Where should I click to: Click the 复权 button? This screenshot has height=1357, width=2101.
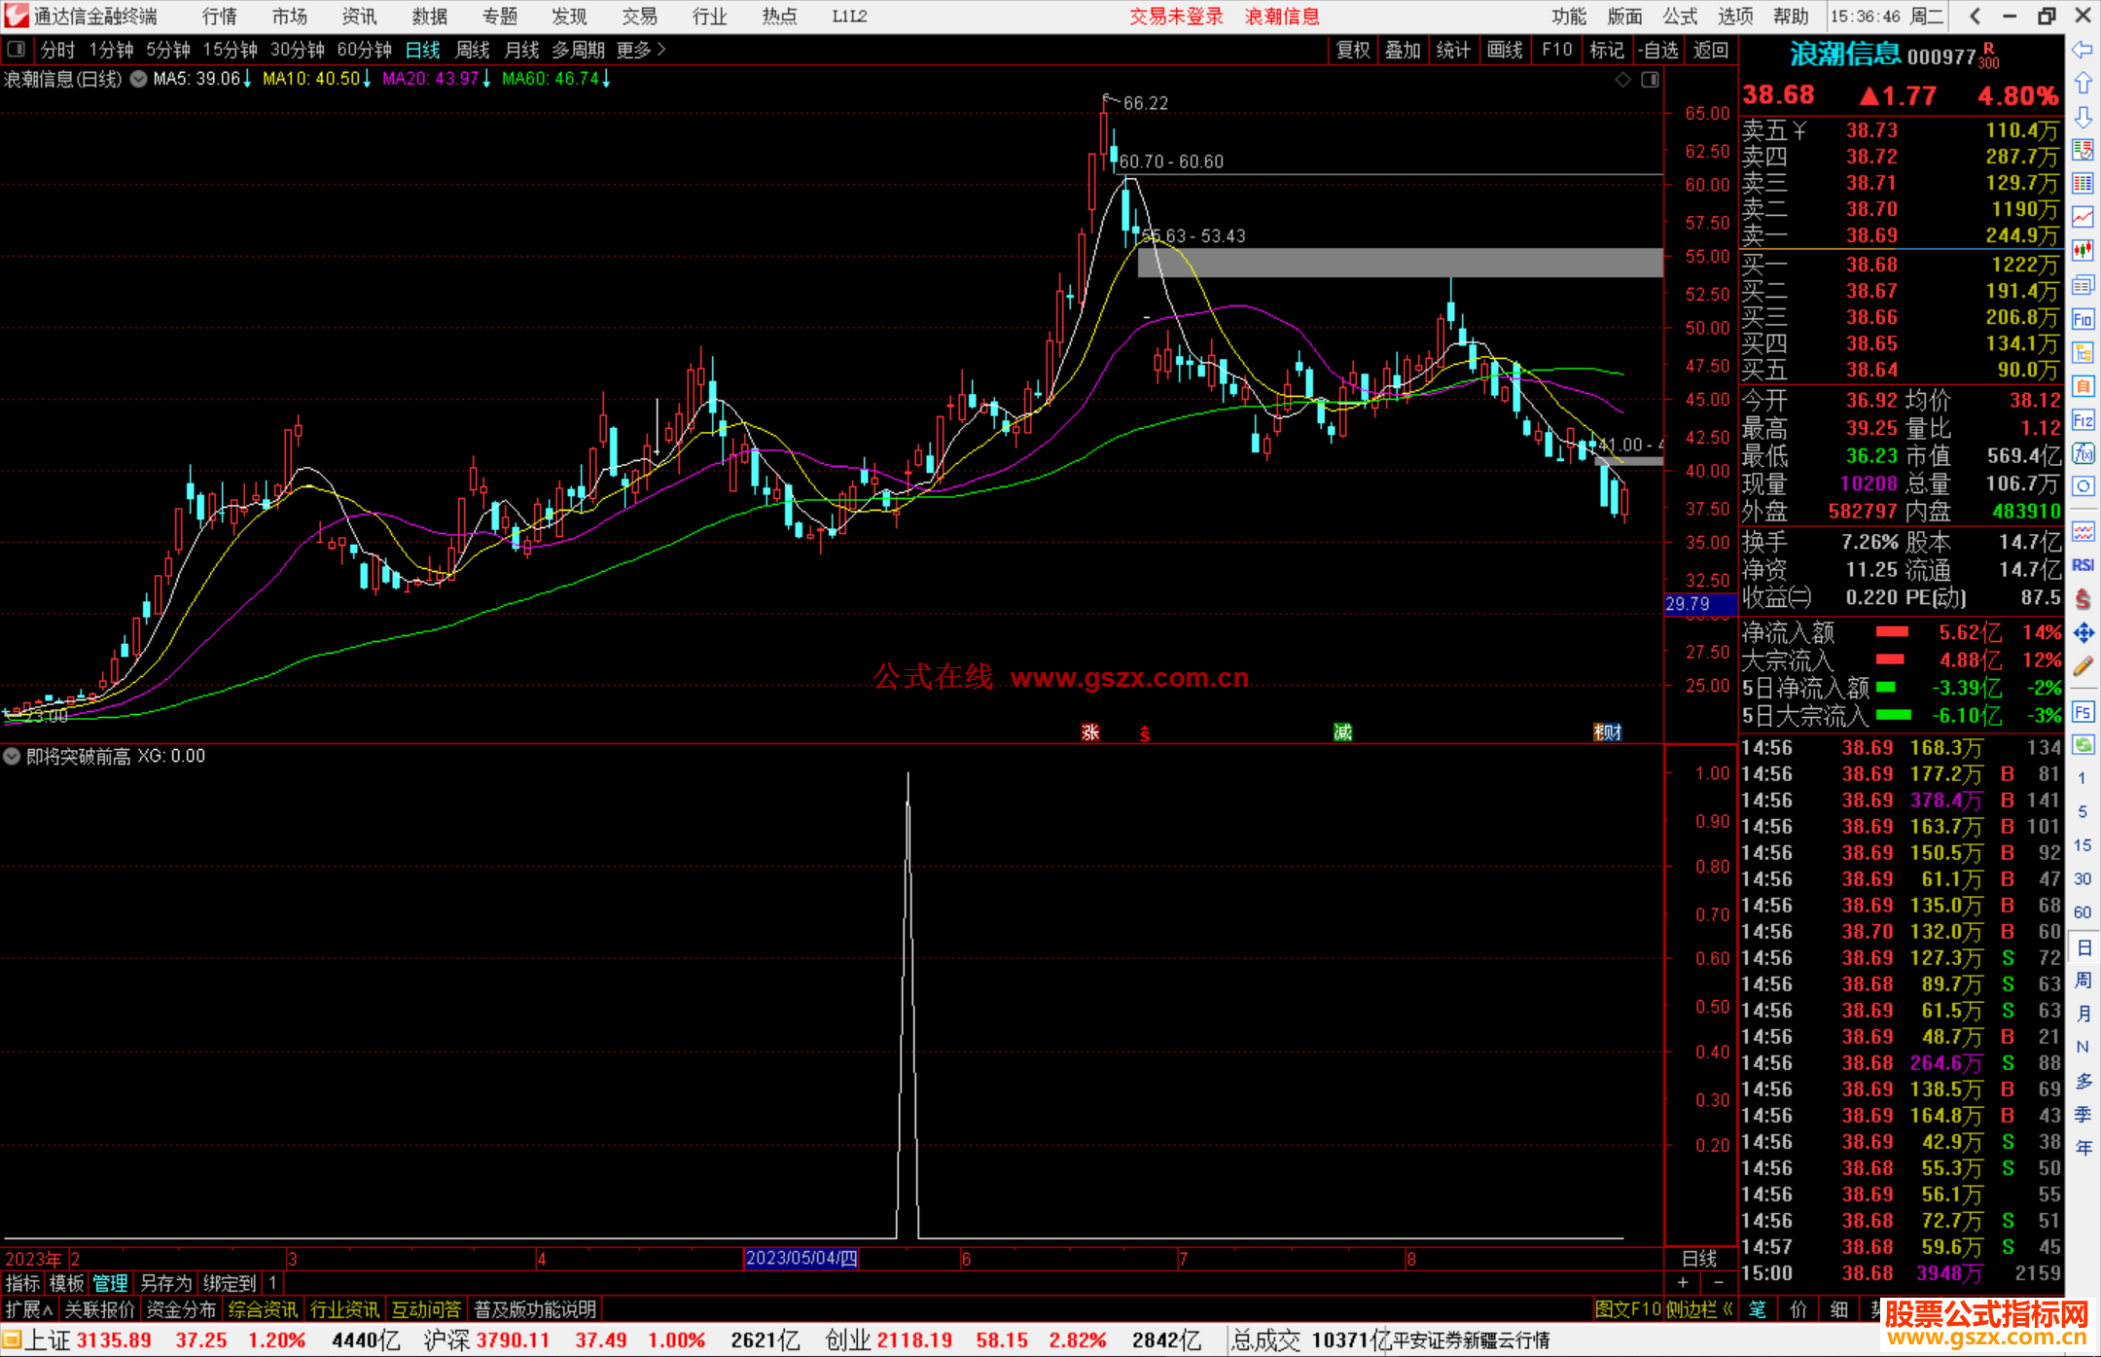(x=1353, y=50)
